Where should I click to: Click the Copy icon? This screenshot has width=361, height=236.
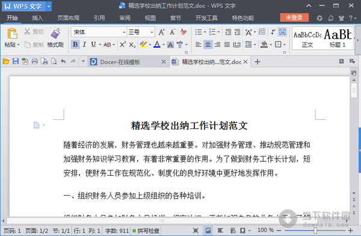(x=27, y=45)
